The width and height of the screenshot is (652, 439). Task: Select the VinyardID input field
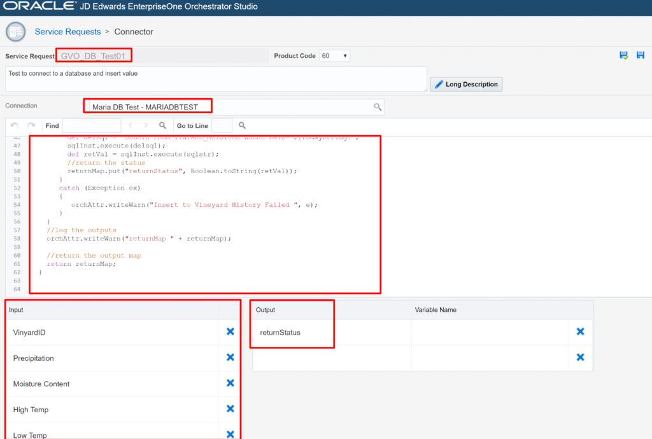point(112,332)
